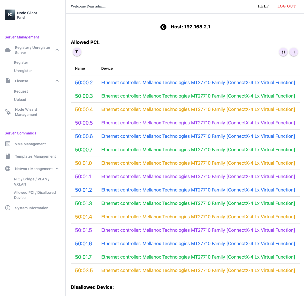Open the HELP link
This screenshot has height=296, width=304.
263,6
